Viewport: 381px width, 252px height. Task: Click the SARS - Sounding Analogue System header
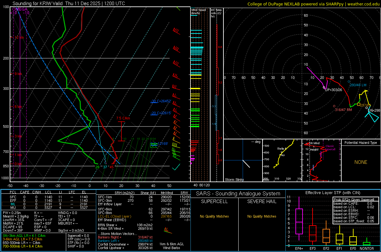point(238,194)
